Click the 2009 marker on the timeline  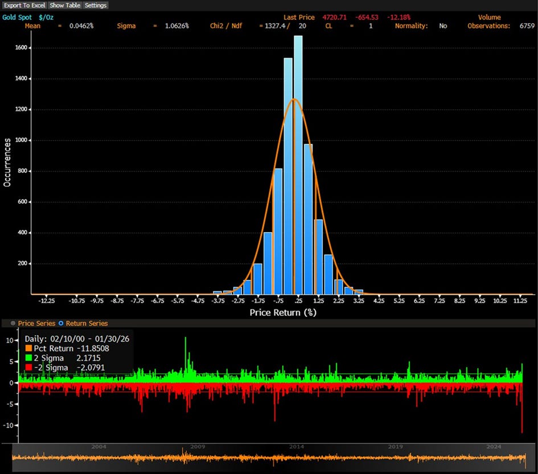197,447
